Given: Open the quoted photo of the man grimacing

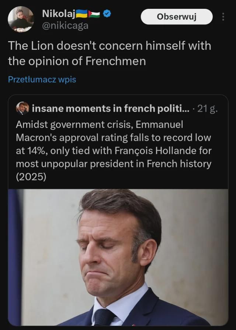Looking at the screenshot, I should click(x=118, y=257).
